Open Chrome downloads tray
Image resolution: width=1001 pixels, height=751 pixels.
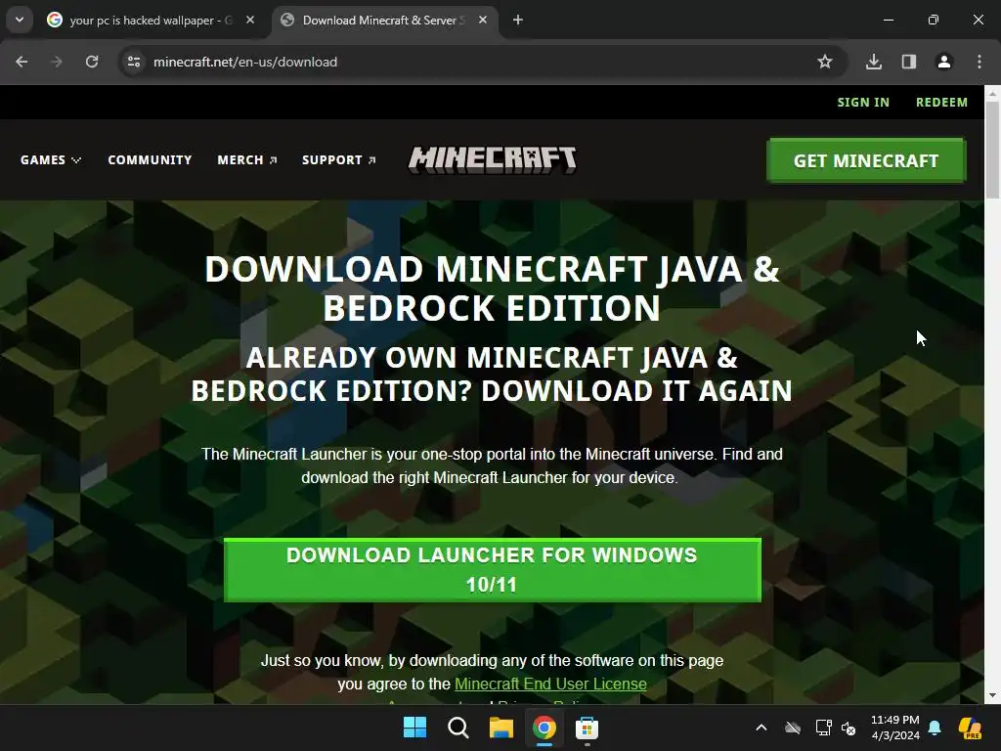tap(874, 62)
